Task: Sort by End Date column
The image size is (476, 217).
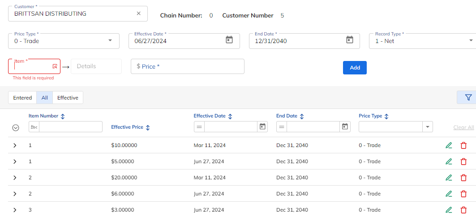Action: pyautogui.click(x=302, y=116)
